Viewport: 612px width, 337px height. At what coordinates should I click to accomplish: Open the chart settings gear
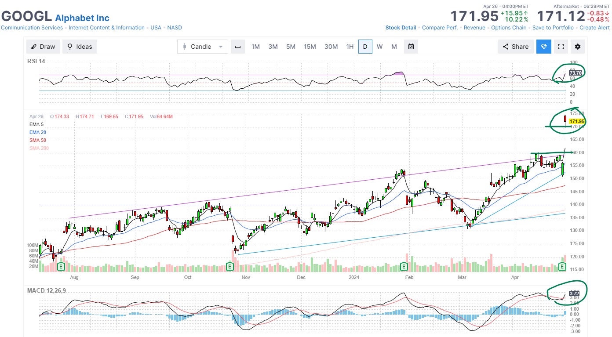[577, 47]
